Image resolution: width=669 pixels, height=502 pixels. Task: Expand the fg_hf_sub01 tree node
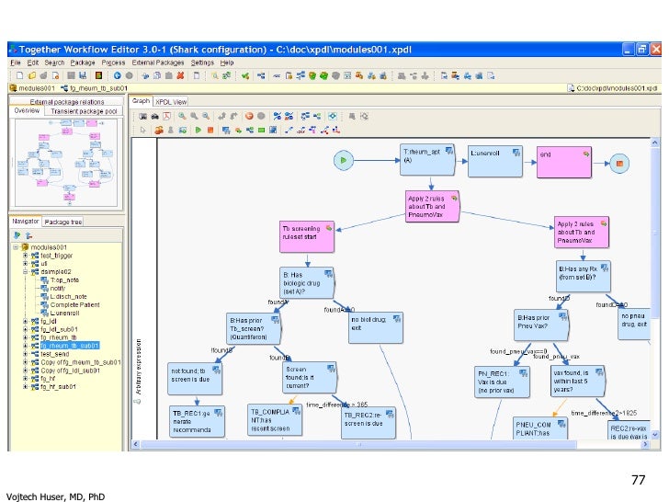(25, 386)
